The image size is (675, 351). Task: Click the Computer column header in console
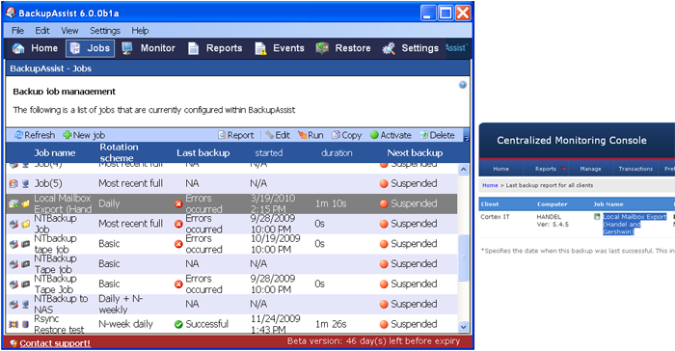pos(552,204)
